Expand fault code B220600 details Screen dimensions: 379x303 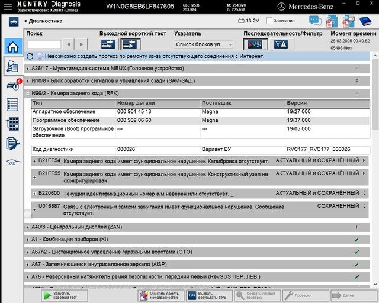pyautogui.click(x=34, y=194)
